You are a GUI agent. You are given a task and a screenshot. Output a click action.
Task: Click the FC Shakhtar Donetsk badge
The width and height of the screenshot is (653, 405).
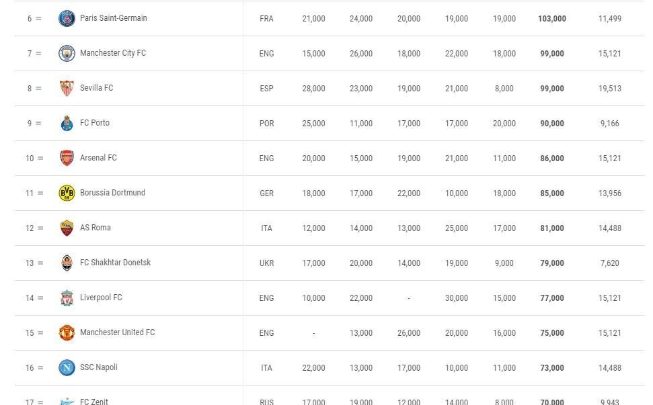(67, 263)
